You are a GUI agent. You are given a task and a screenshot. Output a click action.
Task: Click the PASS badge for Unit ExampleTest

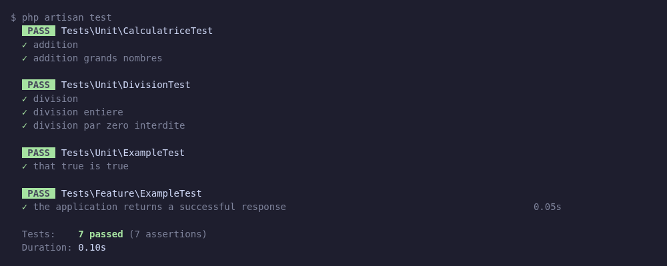pos(39,153)
